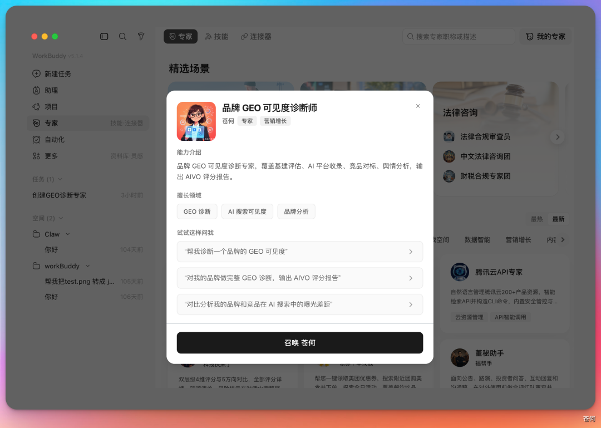The width and height of the screenshot is (601, 428).
Task: Select the 最热 sort option
Action: tap(536, 219)
